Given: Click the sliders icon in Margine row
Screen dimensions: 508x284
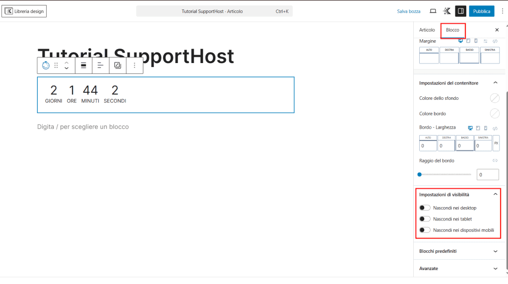Looking at the screenshot, I should (485, 41).
